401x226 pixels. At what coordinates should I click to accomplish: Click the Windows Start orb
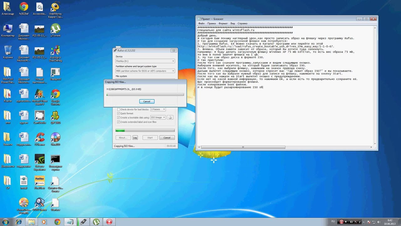[5, 222]
